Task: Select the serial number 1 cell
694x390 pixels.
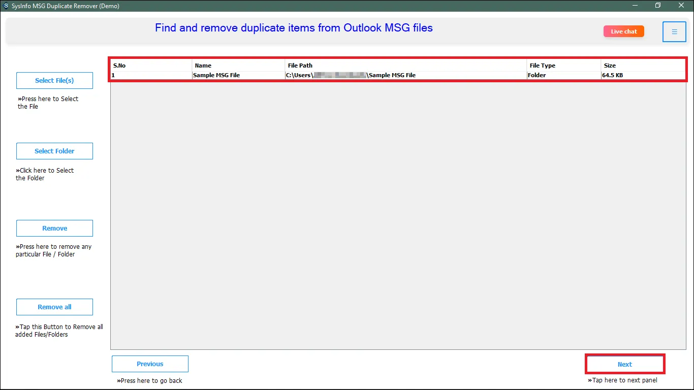Action: coord(151,75)
